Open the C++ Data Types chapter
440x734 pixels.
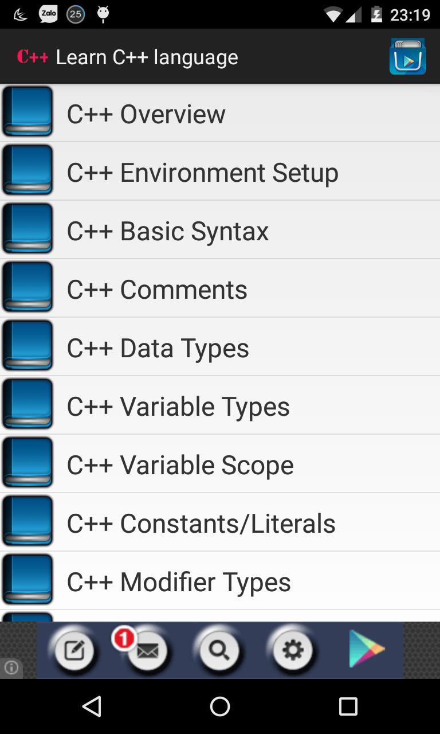click(x=158, y=346)
